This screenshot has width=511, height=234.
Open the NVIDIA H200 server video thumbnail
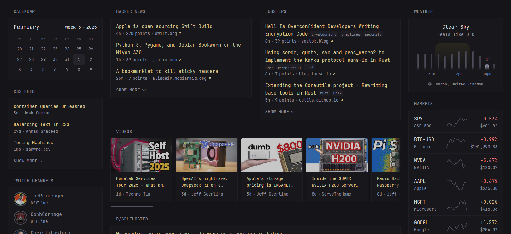click(337, 155)
